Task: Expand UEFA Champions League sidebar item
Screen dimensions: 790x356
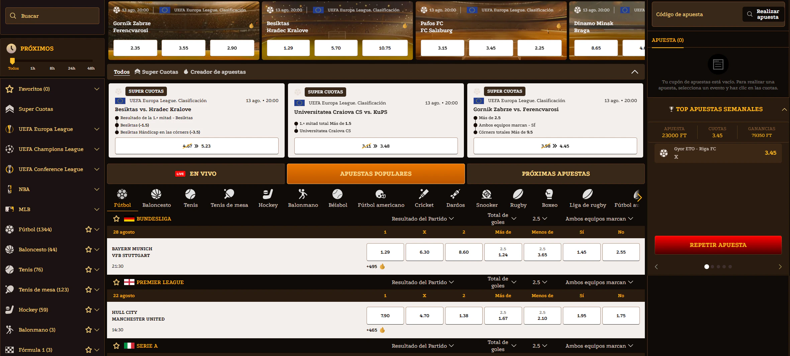Action: click(97, 149)
